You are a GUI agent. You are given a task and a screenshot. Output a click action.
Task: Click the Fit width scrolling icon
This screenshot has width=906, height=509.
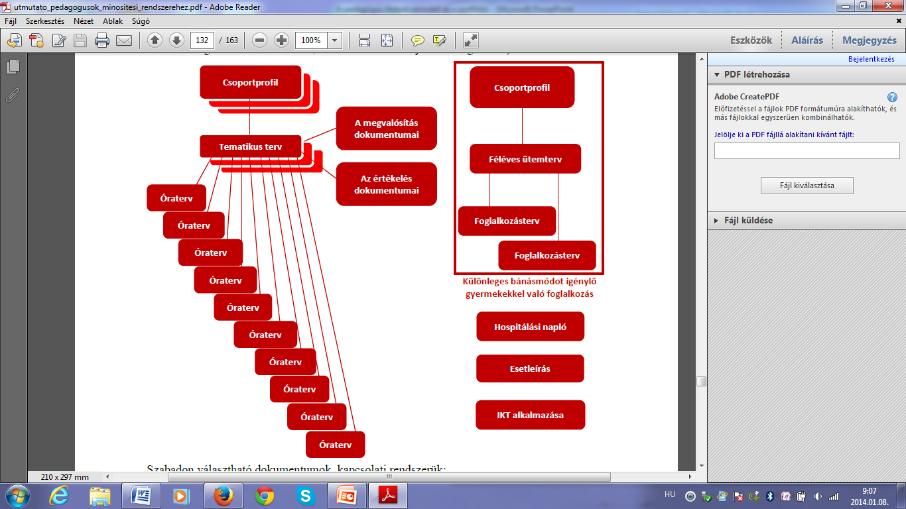click(x=365, y=40)
